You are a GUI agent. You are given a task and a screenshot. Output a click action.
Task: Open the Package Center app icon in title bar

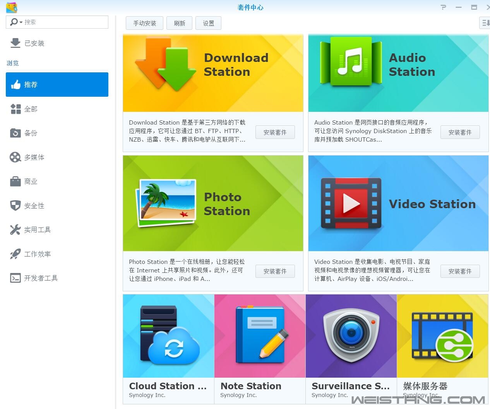click(x=12, y=7)
